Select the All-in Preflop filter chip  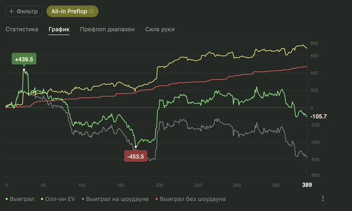point(69,11)
